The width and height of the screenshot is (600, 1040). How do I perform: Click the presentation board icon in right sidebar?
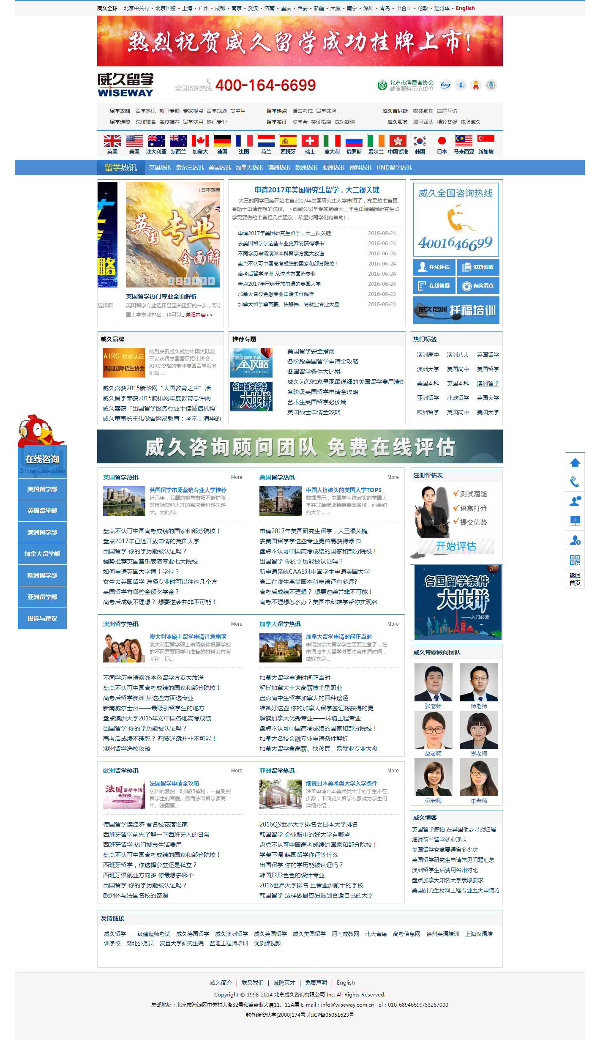tap(575, 520)
